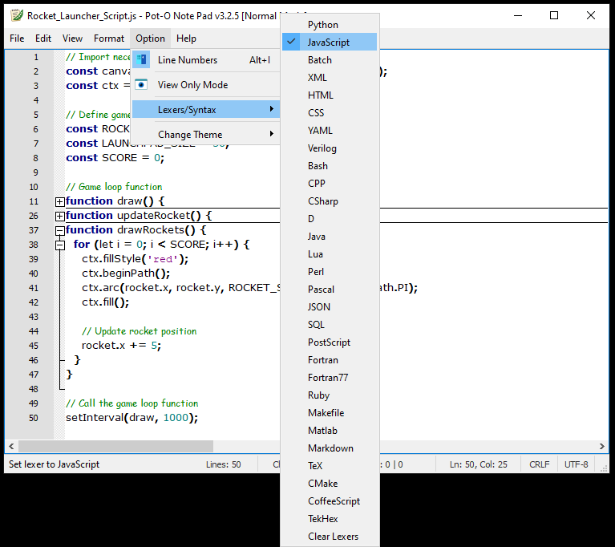Open the Change Theme submenu arrow
This screenshot has height=547, width=615.
coord(271,134)
